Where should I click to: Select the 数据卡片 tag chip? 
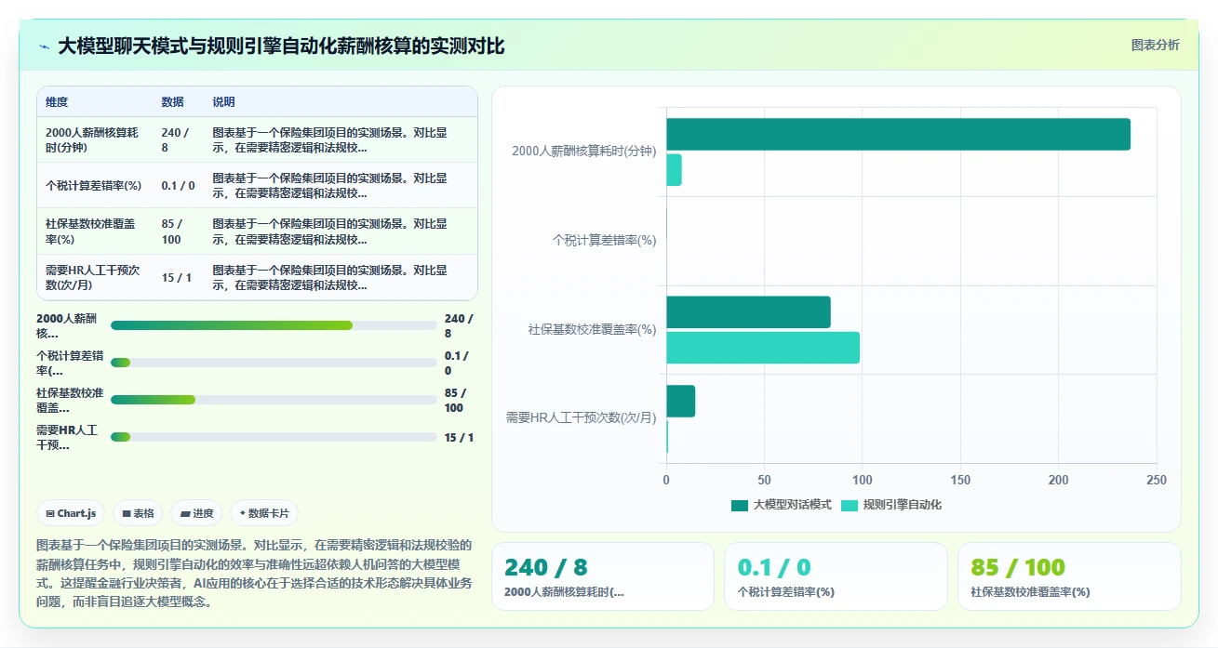point(264,513)
